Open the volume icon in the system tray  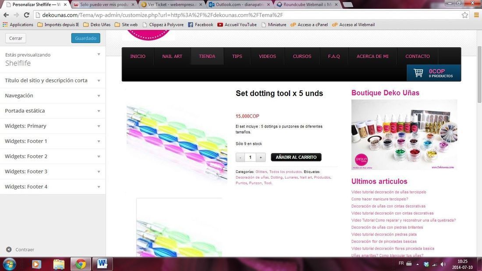click(443, 264)
